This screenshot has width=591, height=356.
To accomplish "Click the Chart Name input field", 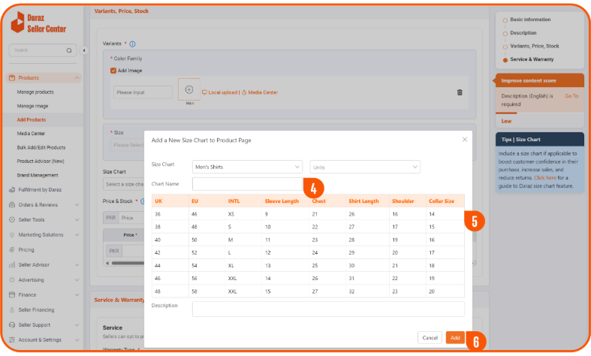I will pos(247,184).
